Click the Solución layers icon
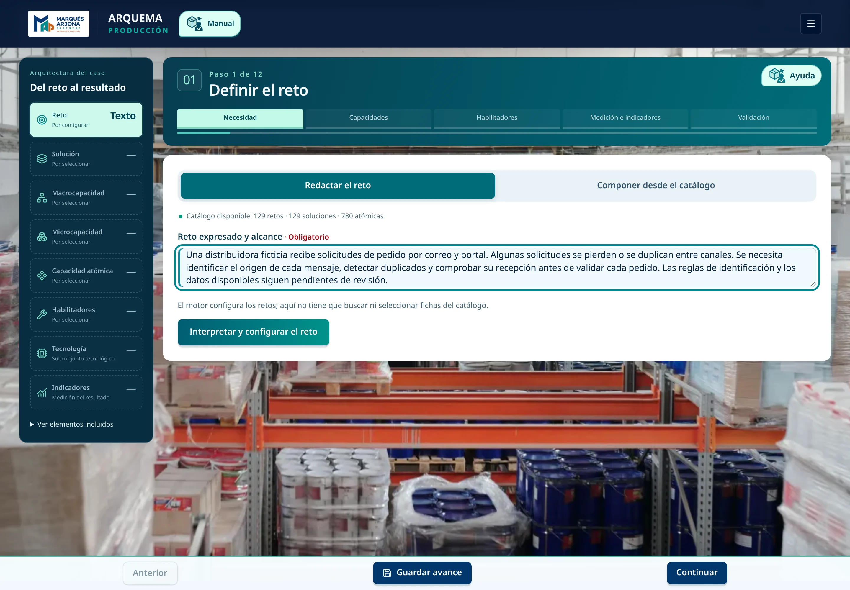The height and width of the screenshot is (590, 850). point(42,159)
